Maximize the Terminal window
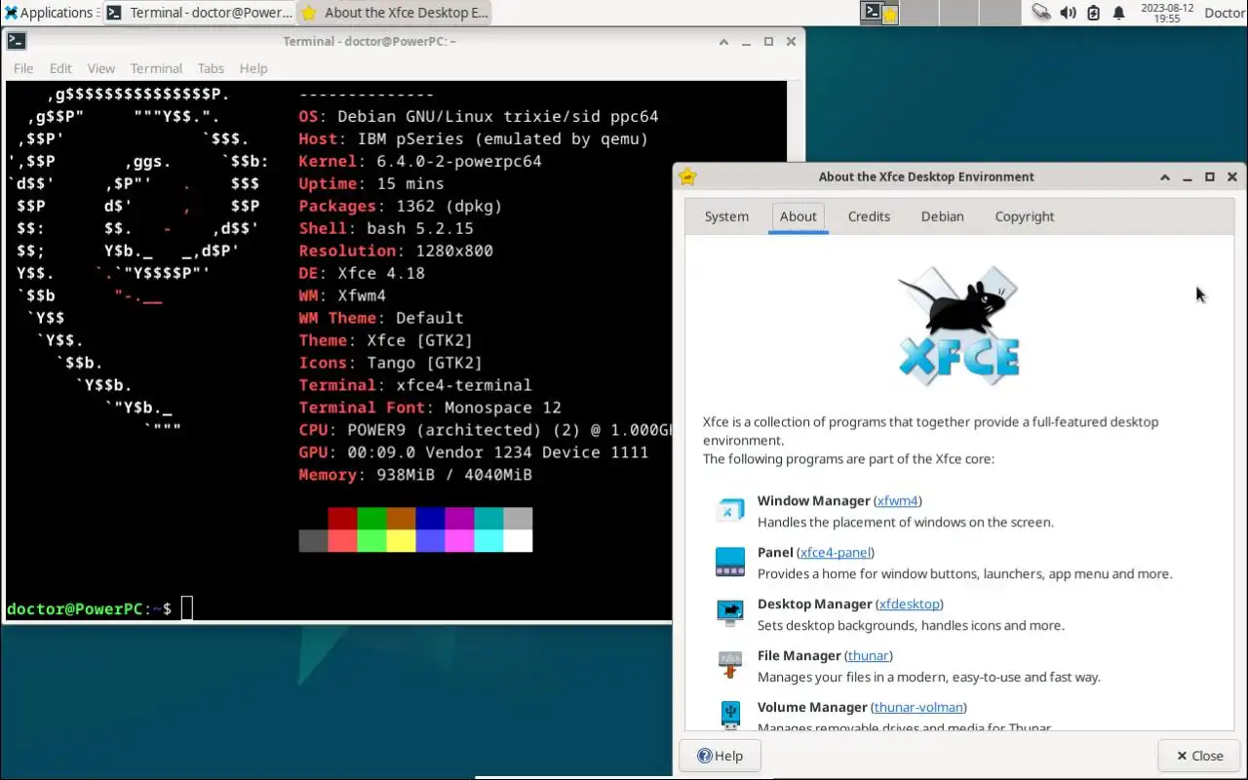 click(x=768, y=41)
